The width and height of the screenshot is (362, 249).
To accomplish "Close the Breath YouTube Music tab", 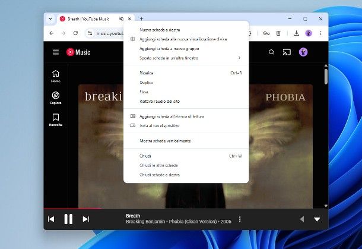I will click(x=129, y=19).
